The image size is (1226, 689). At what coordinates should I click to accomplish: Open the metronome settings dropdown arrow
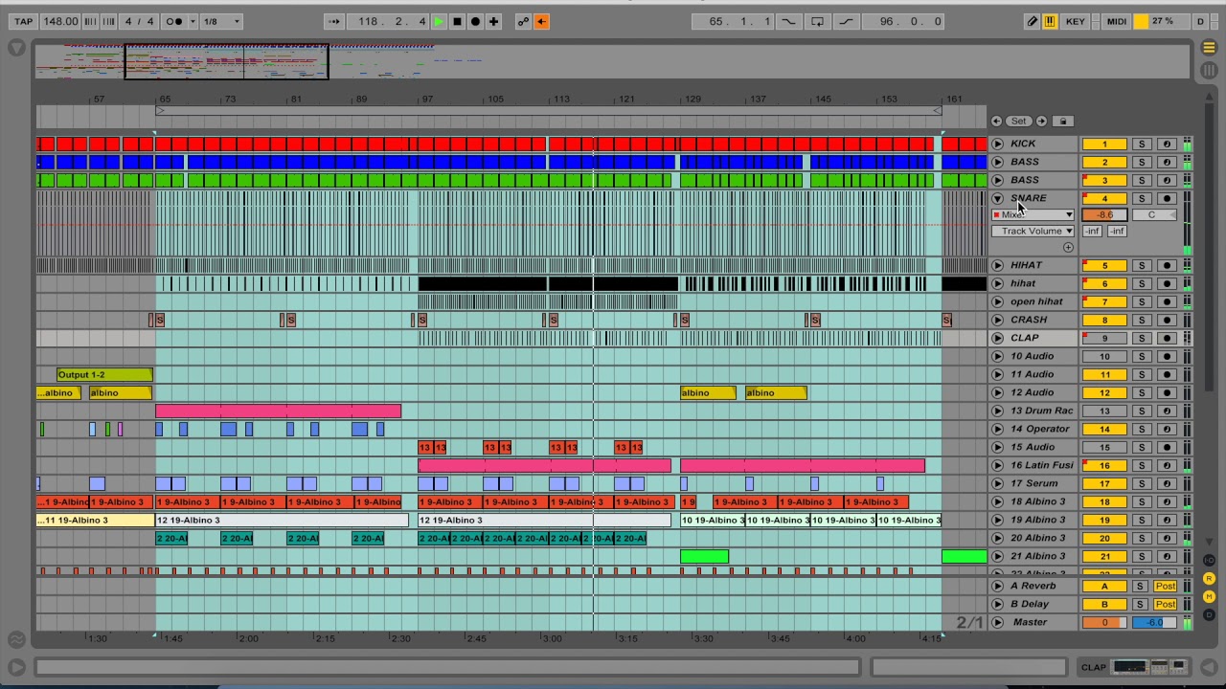193,21
